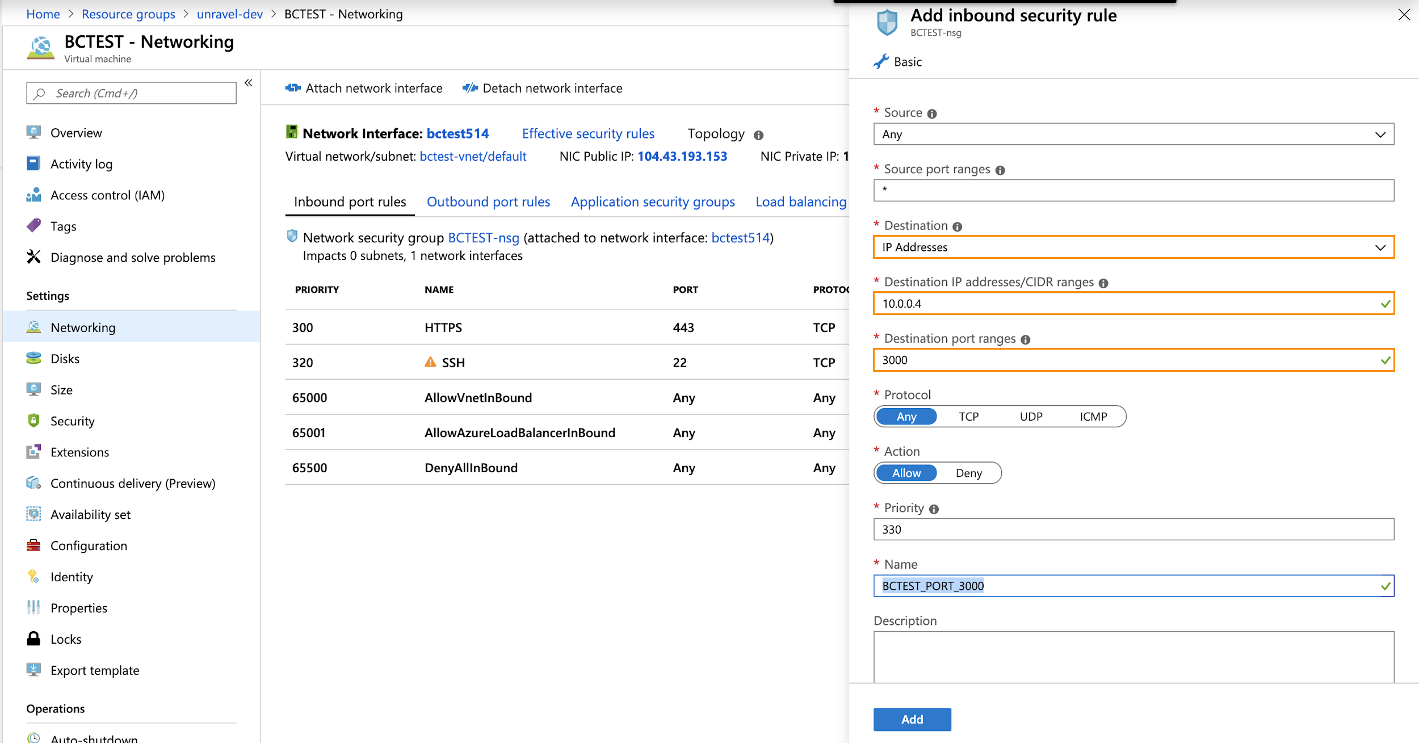Viewport: 1419px width, 743px height.
Task: Select TCP protocol option
Action: point(968,417)
